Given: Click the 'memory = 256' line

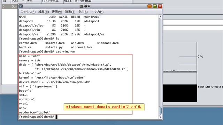Looking at the screenshot, I should (29, 60).
